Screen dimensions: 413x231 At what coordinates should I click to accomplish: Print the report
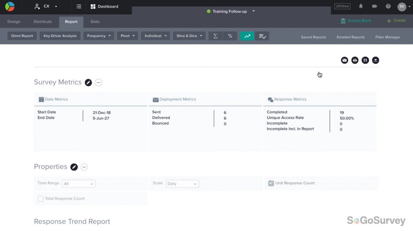(355, 60)
